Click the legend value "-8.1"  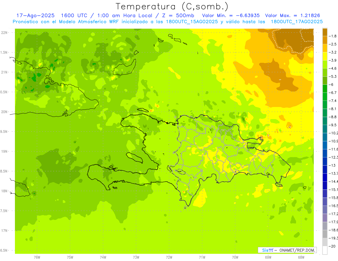tap(333, 109)
